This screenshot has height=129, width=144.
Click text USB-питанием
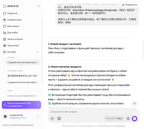pyautogui.click(x=56, y=53)
